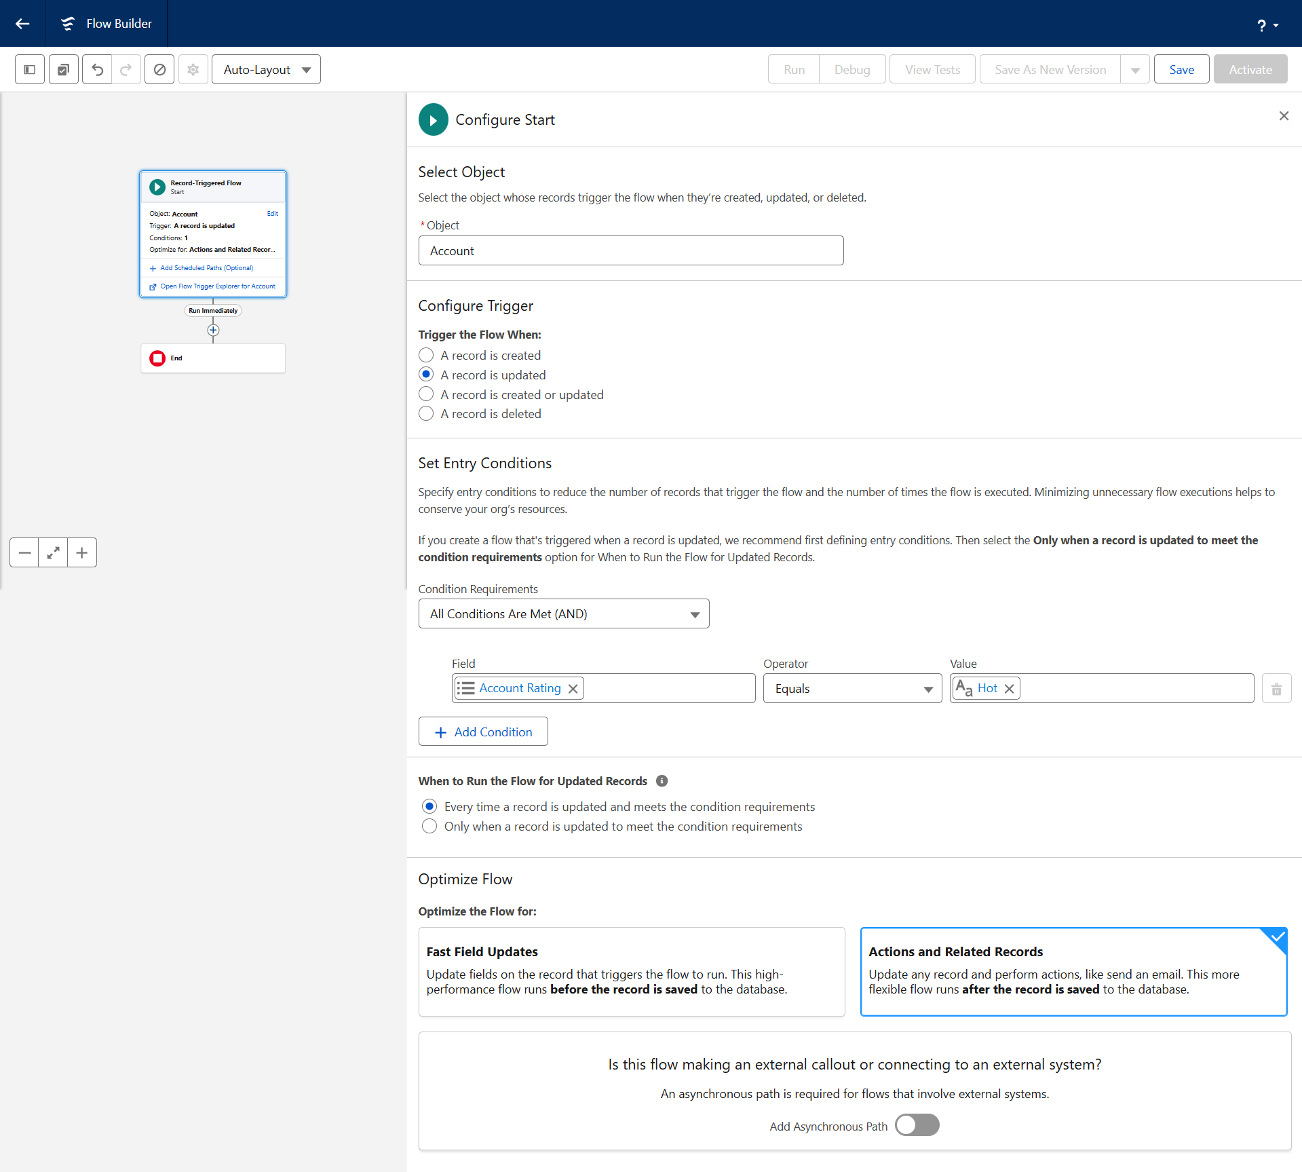Click the Account Rating field pill
Image resolution: width=1302 pixels, height=1172 pixels.
coord(520,688)
